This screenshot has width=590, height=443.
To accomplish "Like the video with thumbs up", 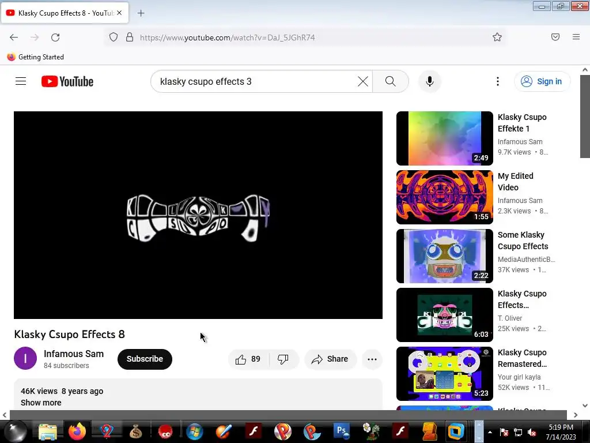I will pyautogui.click(x=248, y=359).
